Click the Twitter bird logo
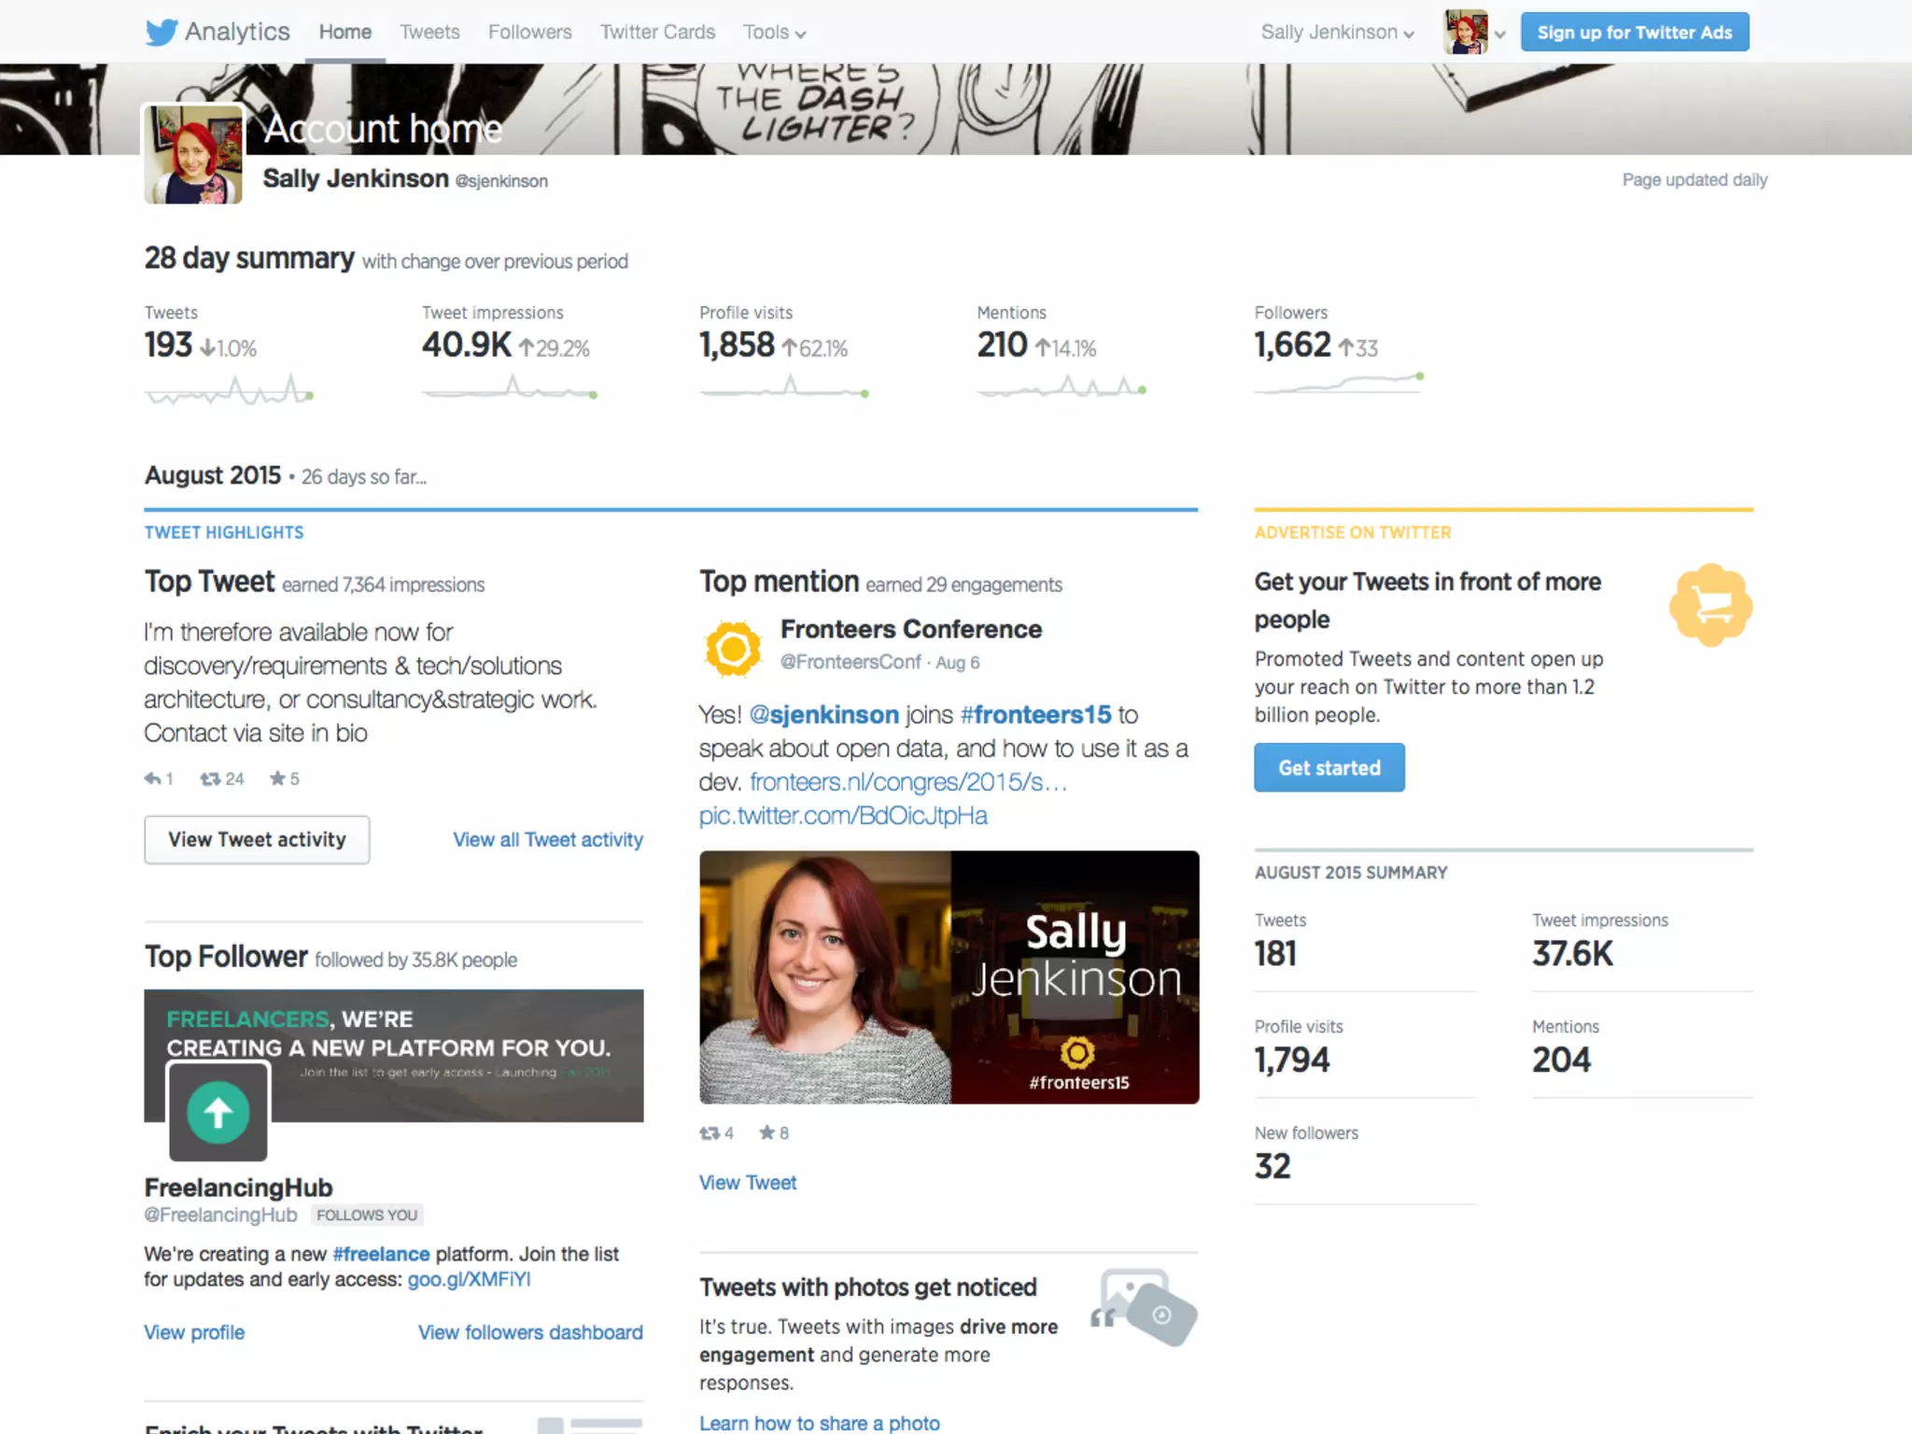1912x1434 pixels. point(161,32)
